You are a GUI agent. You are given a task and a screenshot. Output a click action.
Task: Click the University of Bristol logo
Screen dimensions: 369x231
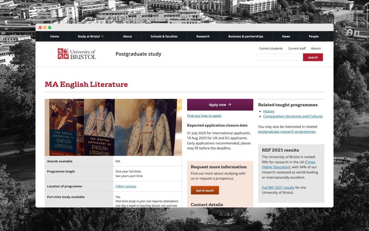click(x=77, y=54)
